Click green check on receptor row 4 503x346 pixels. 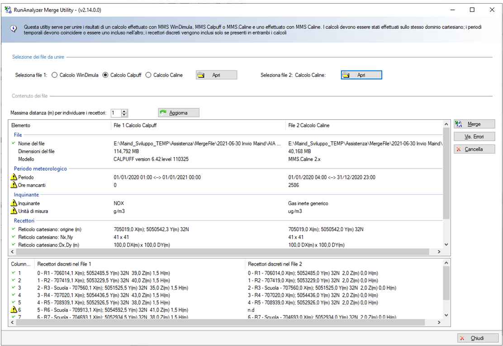pos(14,295)
